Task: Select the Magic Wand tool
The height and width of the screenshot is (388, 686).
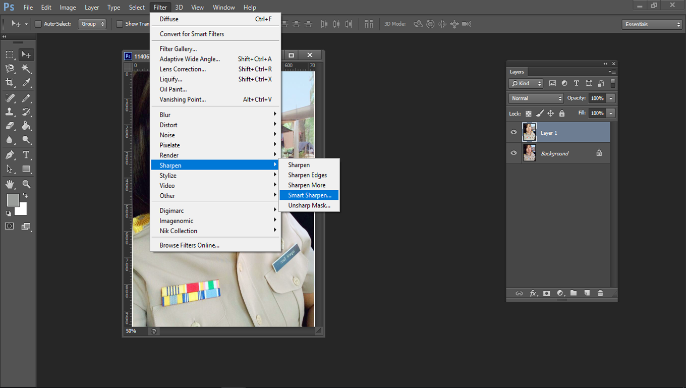Action: [26, 69]
